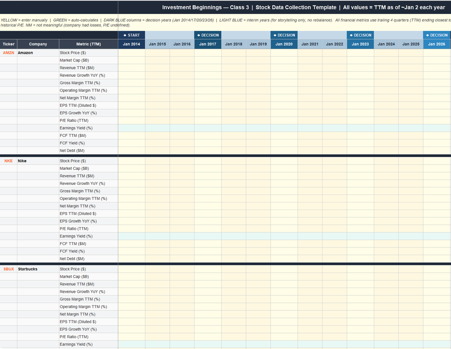Select Starbucks' EPS TTM (Diluted $) label
451x349 pixels.
pyautogui.click(x=88, y=322)
